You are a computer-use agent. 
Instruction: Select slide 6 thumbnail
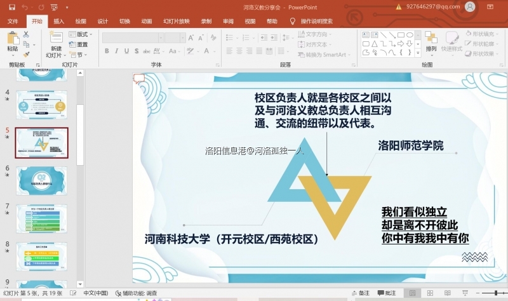pyautogui.click(x=41, y=181)
